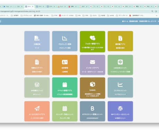Click the Gantt chart icon for プロジェクト管理
Image resolution: width=159 pixels, height=131 pixels.
point(65,38)
